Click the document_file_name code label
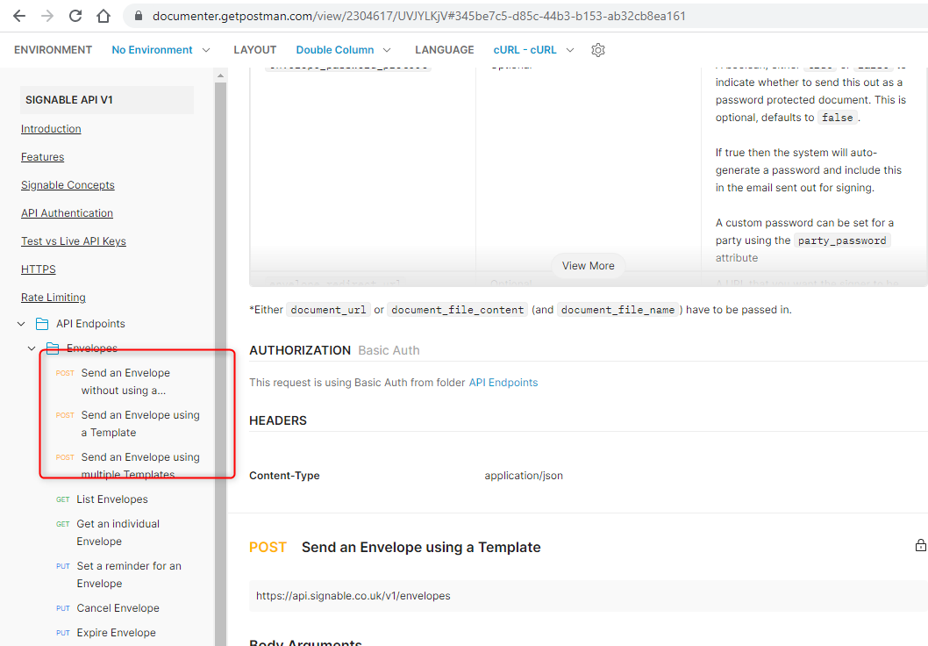This screenshot has width=928, height=646. tap(617, 310)
